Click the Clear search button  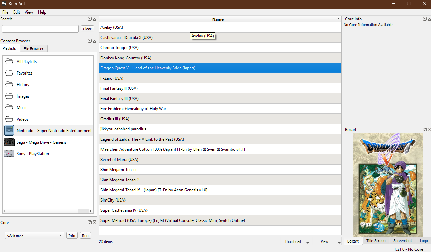click(x=87, y=29)
